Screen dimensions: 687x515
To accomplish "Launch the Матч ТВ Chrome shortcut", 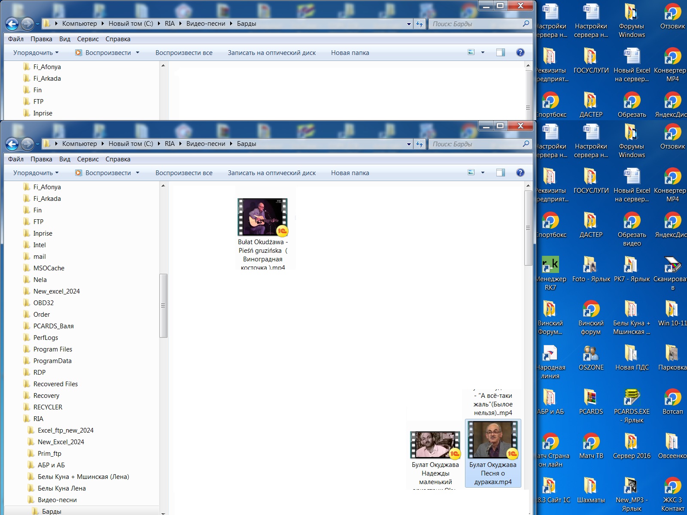I will (x=591, y=442).
